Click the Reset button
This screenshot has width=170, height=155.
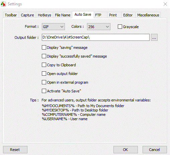(x=15, y=150)
